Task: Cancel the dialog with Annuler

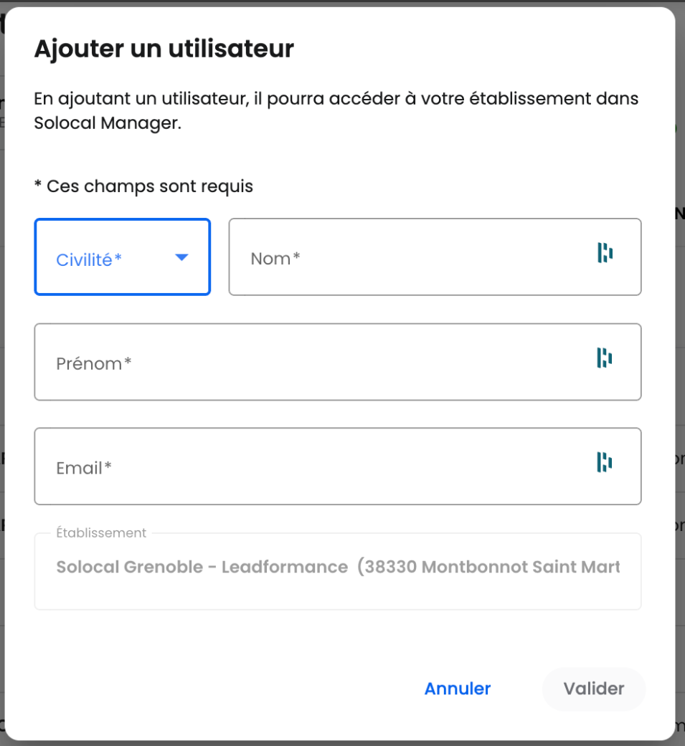Action: pos(458,689)
